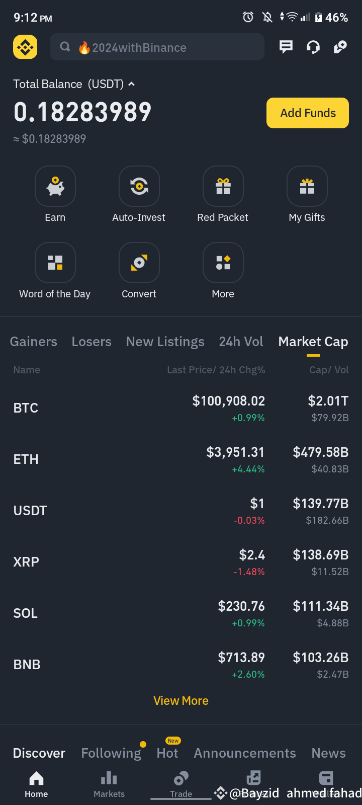The width and height of the screenshot is (362, 805).
Task: Select New Listings tab
Action: point(165,342)
